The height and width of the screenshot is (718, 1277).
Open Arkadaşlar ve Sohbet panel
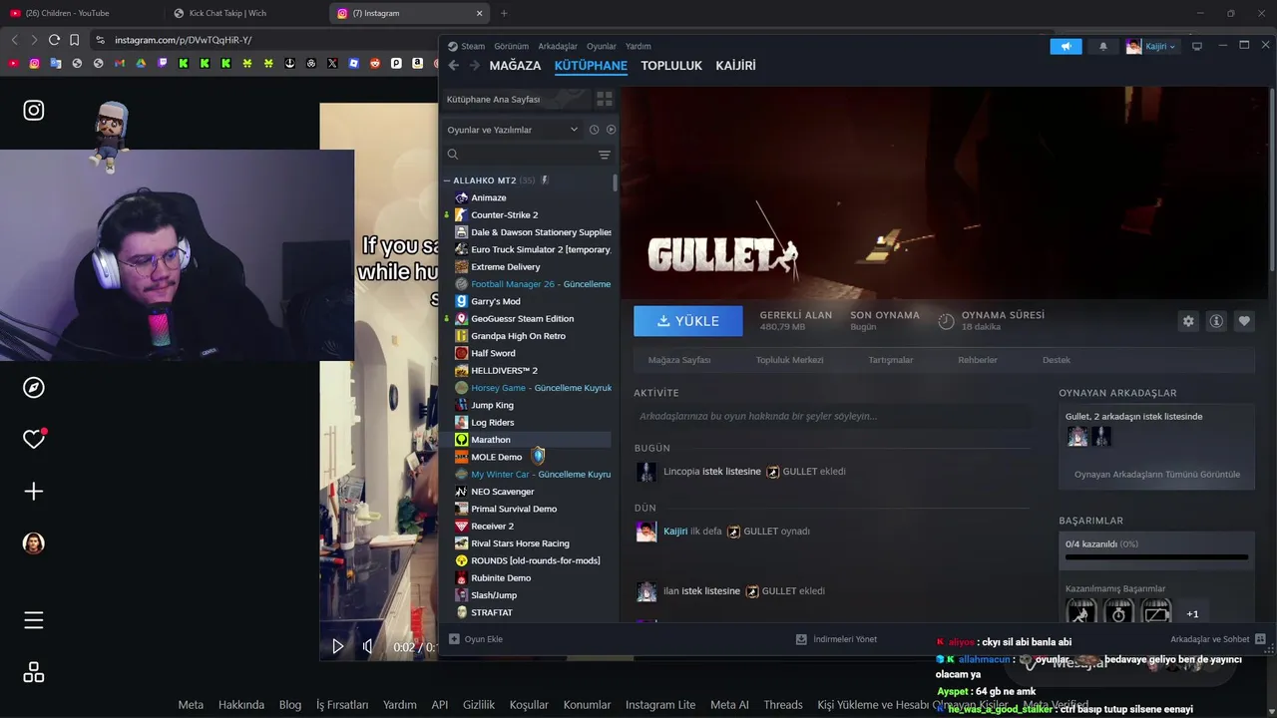click(x=1217, y=639)
